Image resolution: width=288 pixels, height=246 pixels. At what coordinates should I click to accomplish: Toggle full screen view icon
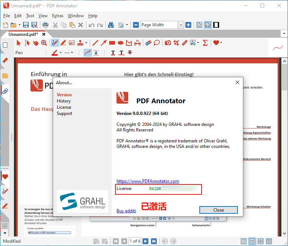216,25
